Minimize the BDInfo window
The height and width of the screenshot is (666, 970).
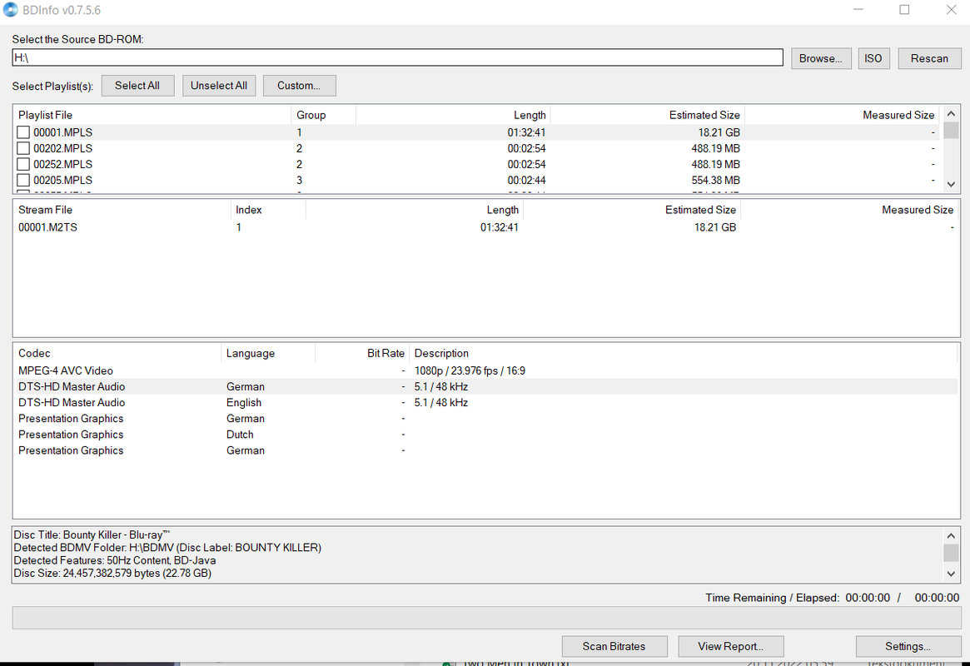point(858,10)
